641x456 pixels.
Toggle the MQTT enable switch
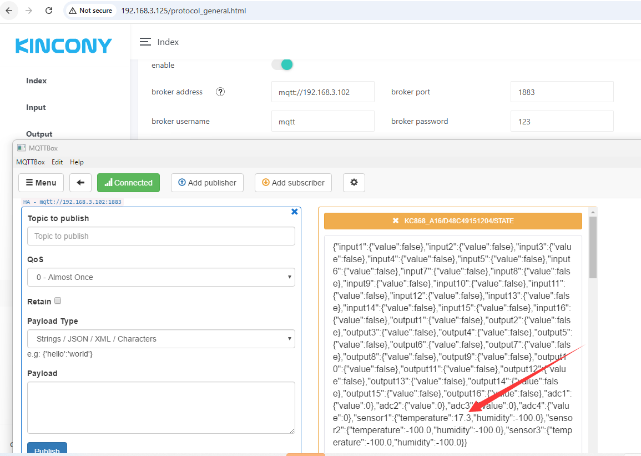click(x=282, y=65)
